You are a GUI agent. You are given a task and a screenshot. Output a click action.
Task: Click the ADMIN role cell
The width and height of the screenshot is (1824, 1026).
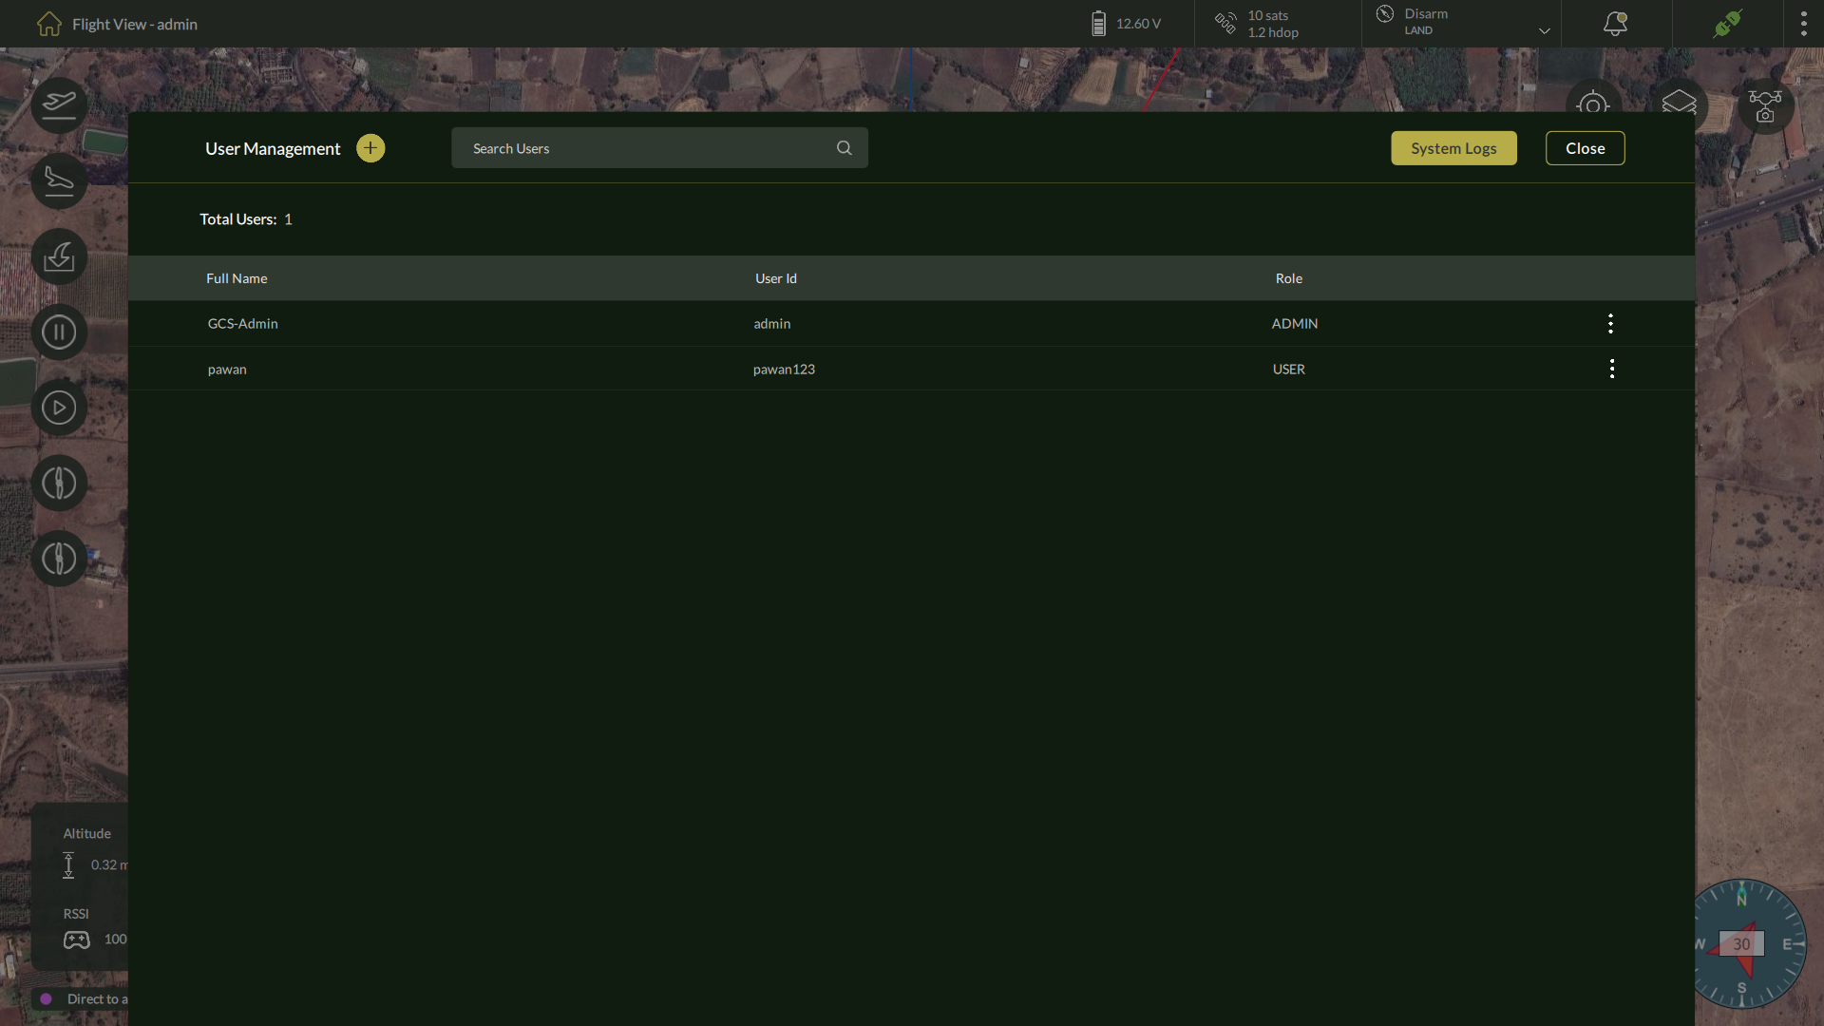click(1295, 324)
